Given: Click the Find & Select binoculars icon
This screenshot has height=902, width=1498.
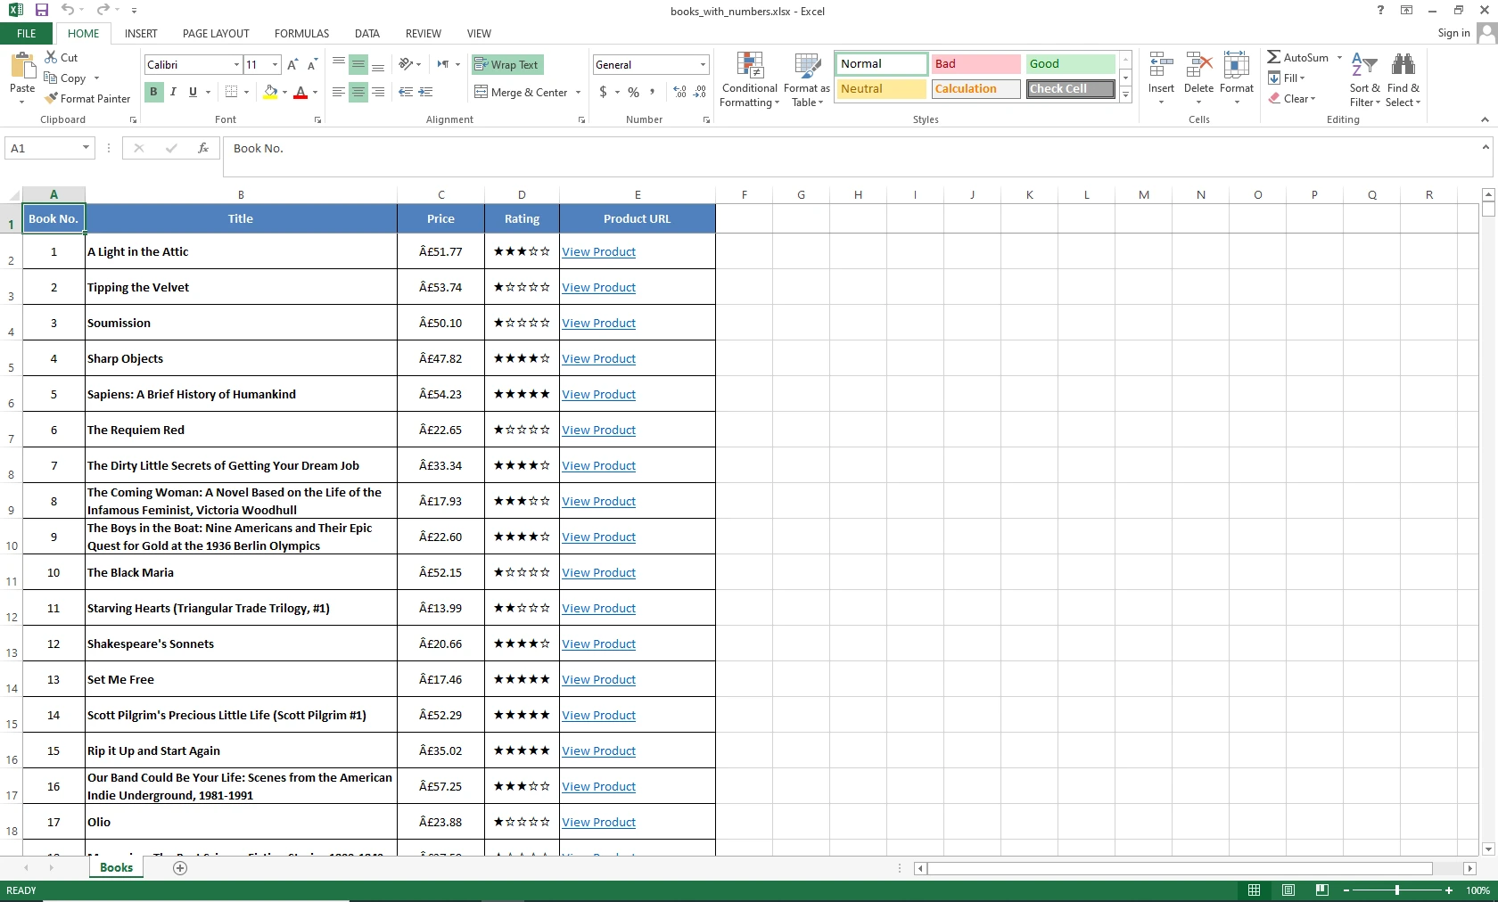Looking at the screenshot, I should point(1403,65).
